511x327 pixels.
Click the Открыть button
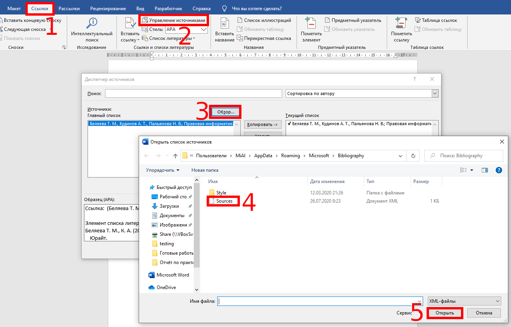[445, 313]
